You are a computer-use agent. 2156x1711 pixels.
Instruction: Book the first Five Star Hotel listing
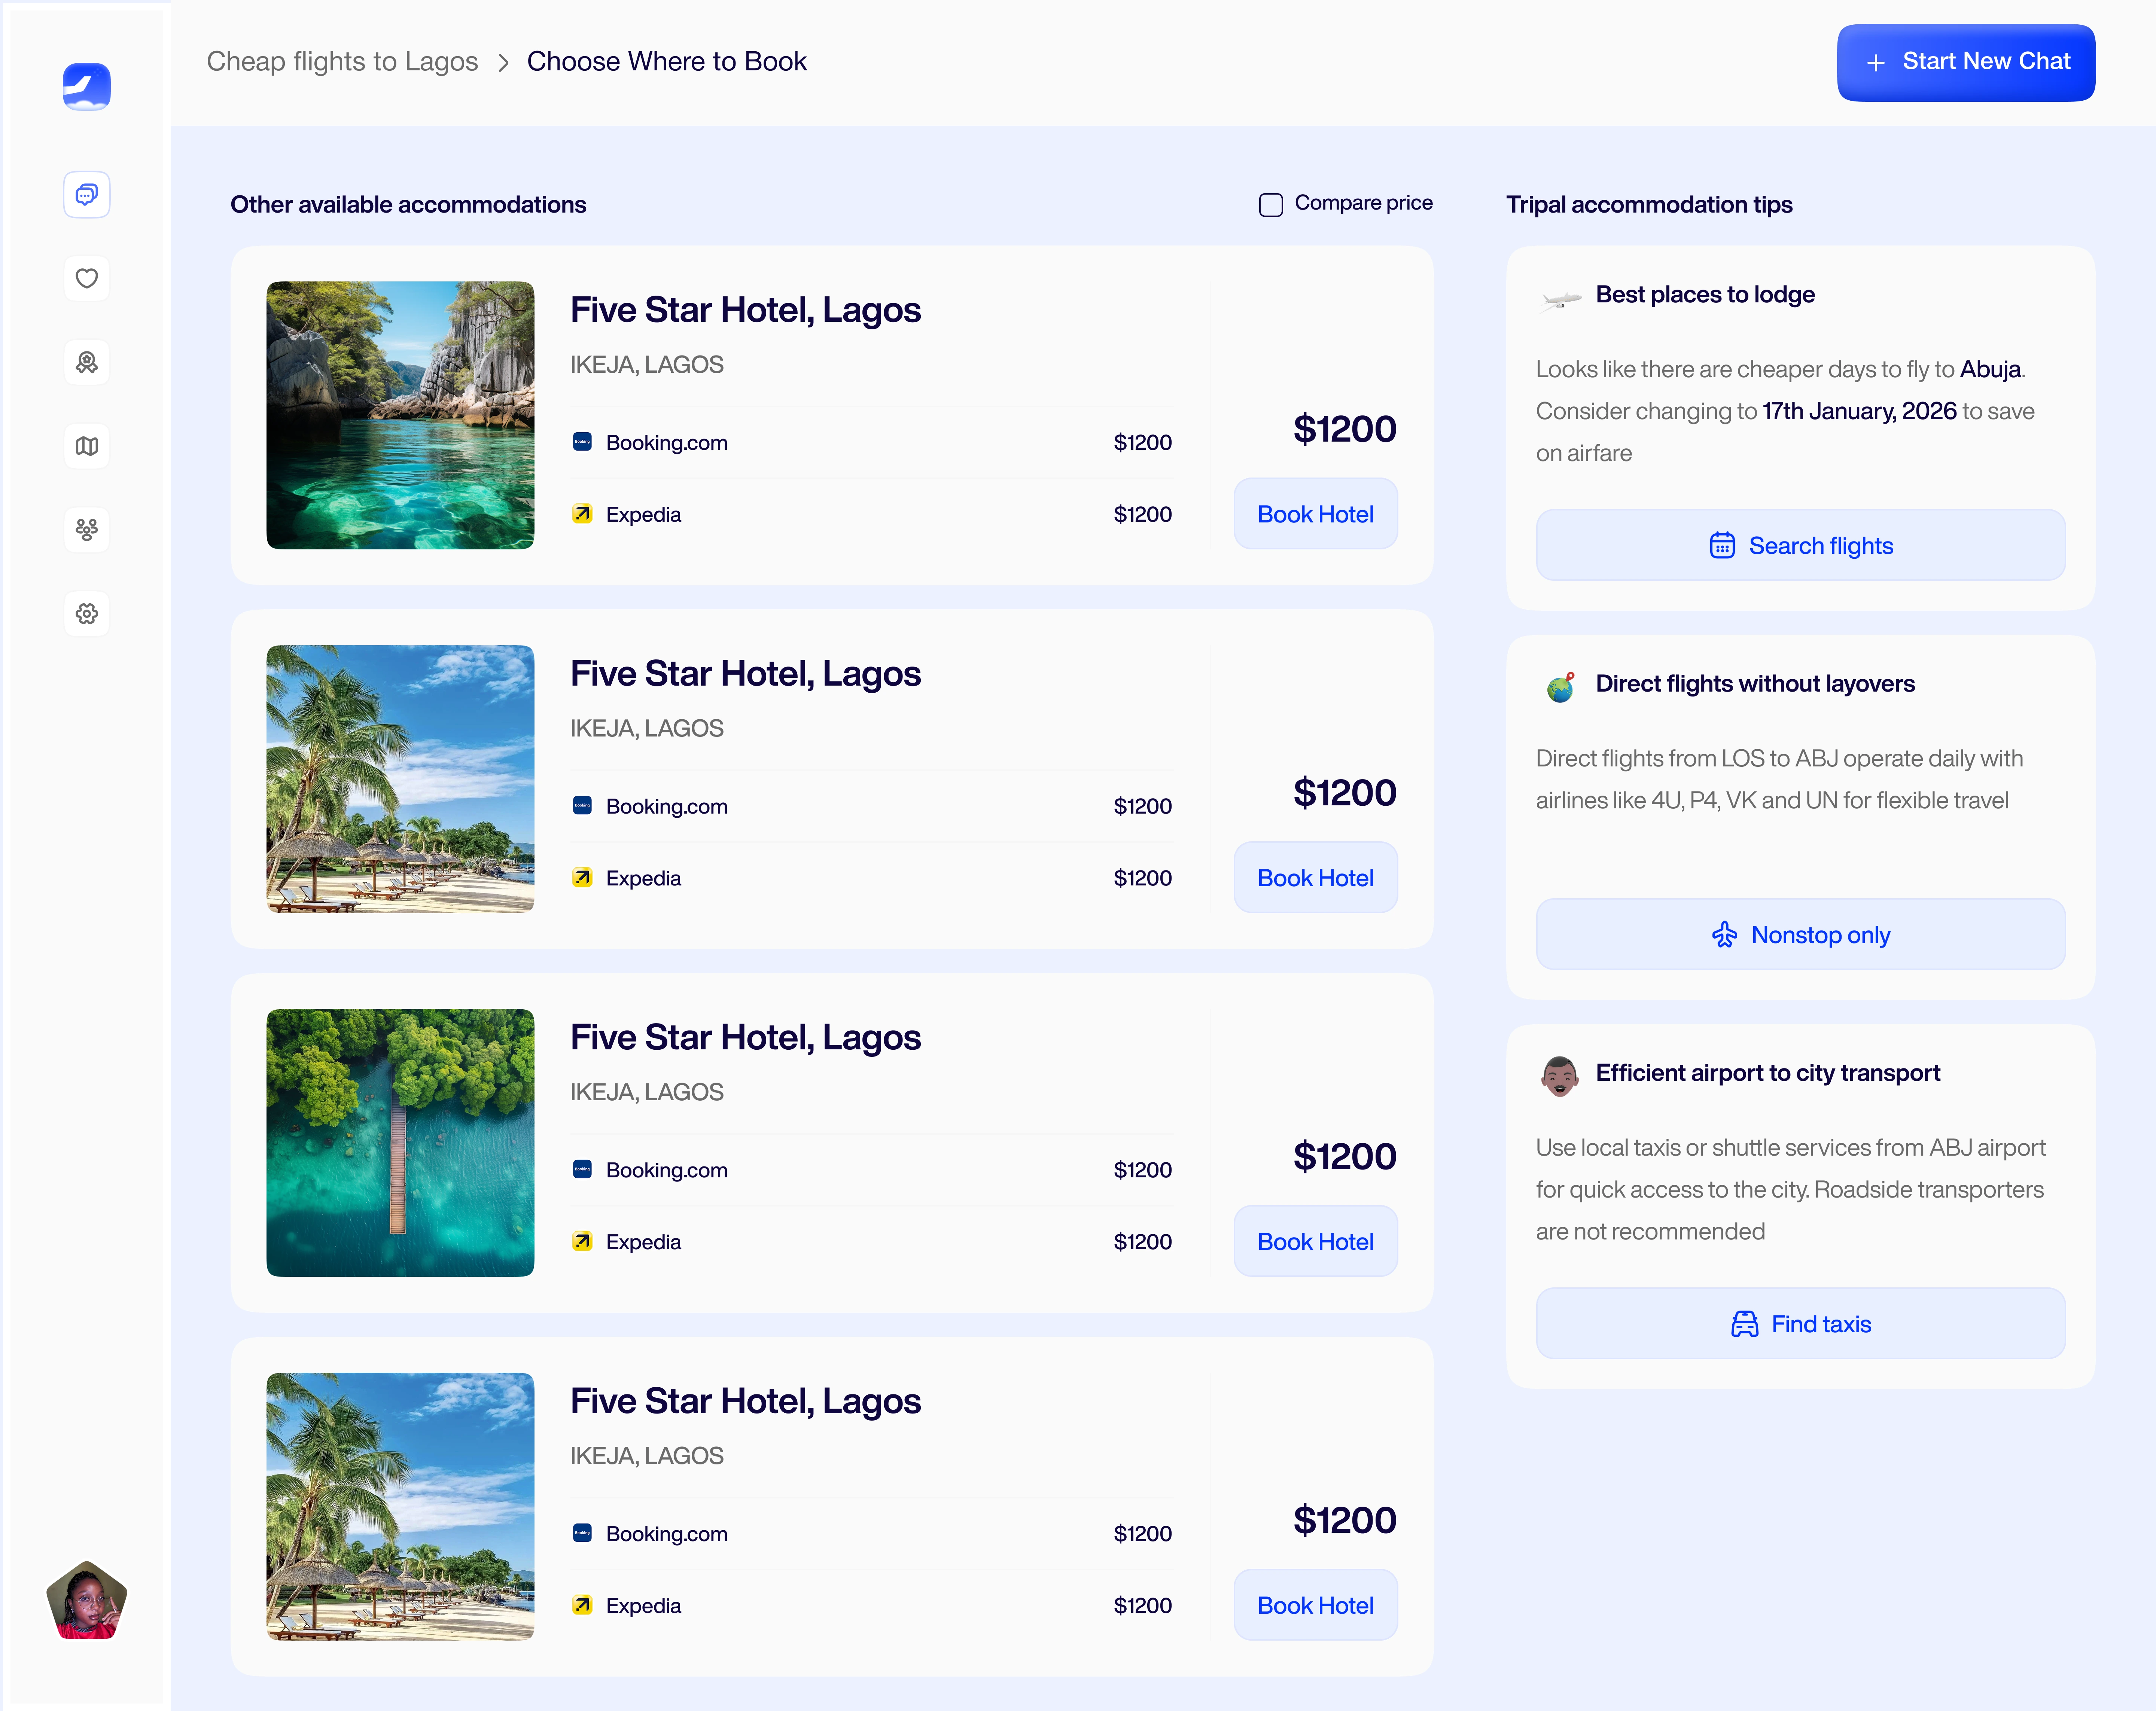[x=1315, y=514]
